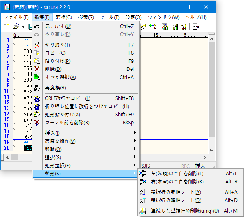Click the open folder toolbar icon
This screenshot has width=244, height=217.
coord(16,27)
